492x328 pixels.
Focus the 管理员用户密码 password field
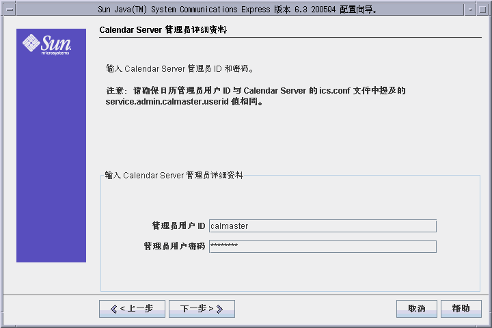(x=323, y=247)
